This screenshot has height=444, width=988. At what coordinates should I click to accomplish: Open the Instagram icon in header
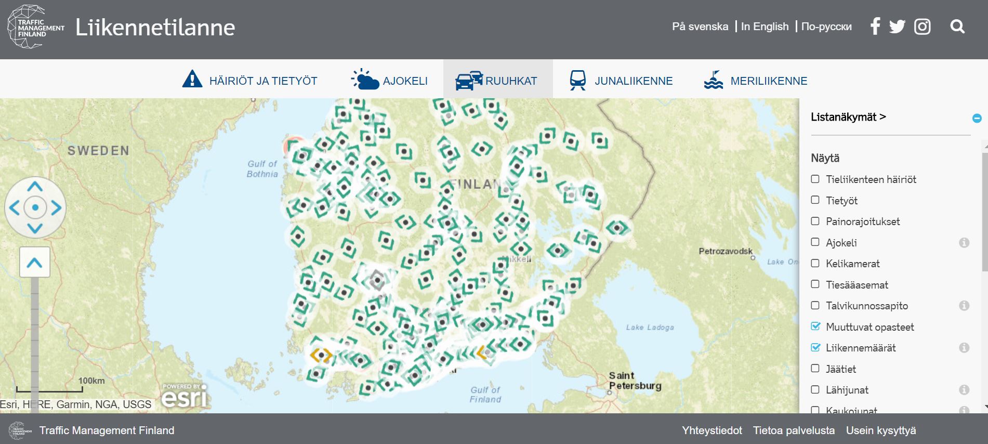(x=922, y=27)
